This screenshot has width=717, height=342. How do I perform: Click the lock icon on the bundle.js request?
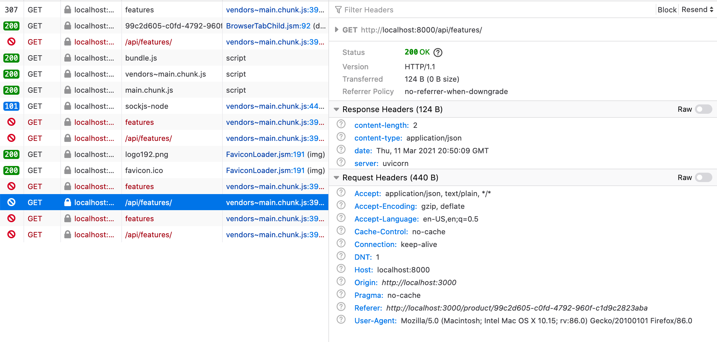67,58
